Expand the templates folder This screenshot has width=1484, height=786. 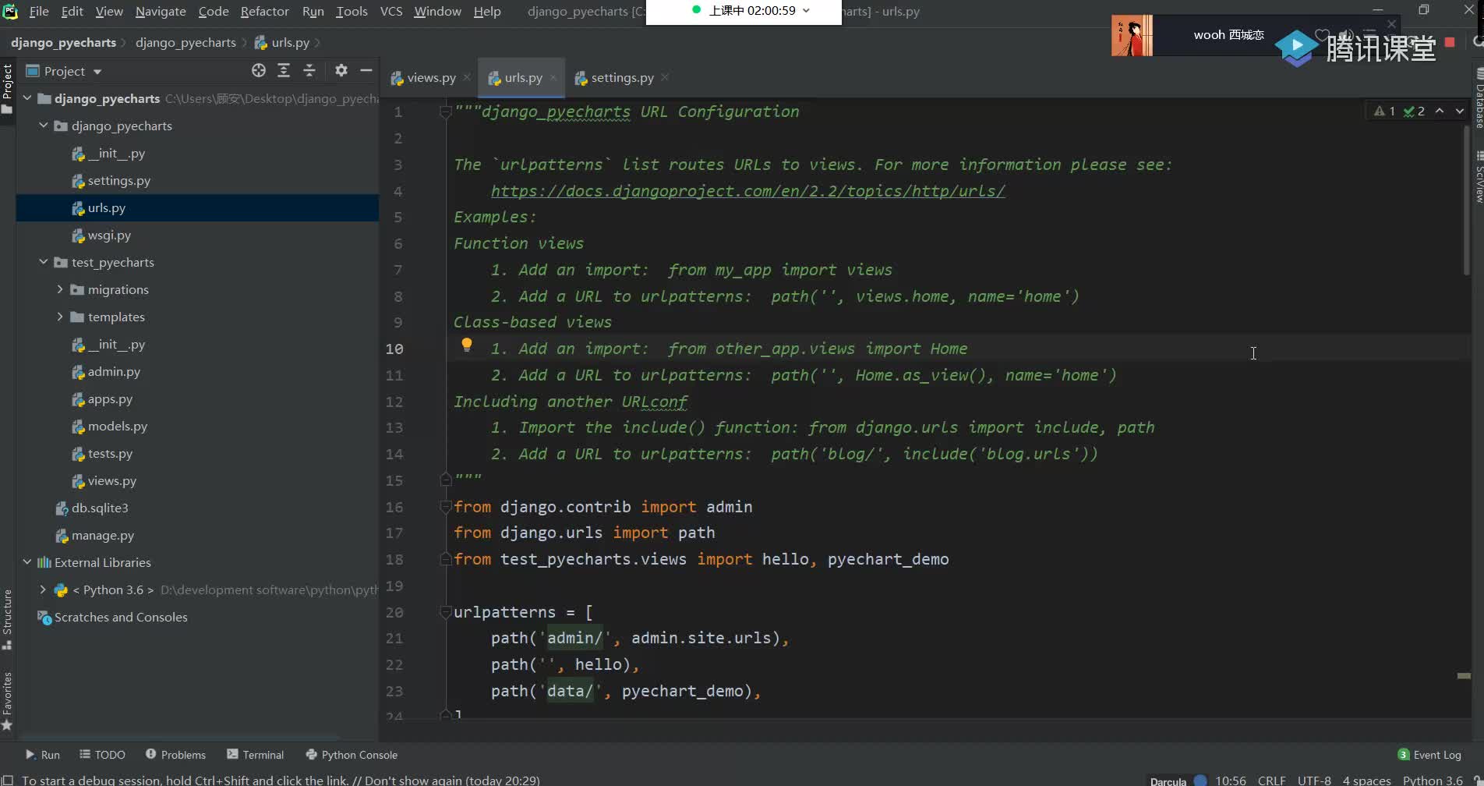pyautogui.click(x=60, y=317)
